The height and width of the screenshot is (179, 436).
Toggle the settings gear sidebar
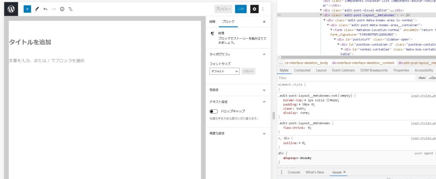(x=254, y=9)
